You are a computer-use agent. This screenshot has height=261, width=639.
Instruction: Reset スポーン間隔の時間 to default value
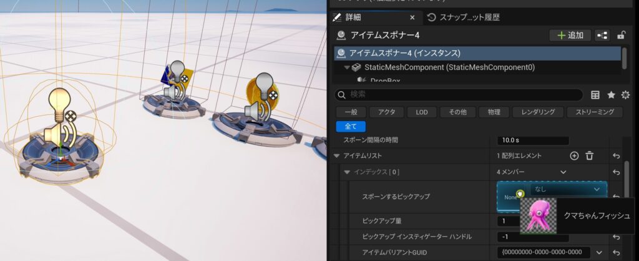[x=615, y=140]
